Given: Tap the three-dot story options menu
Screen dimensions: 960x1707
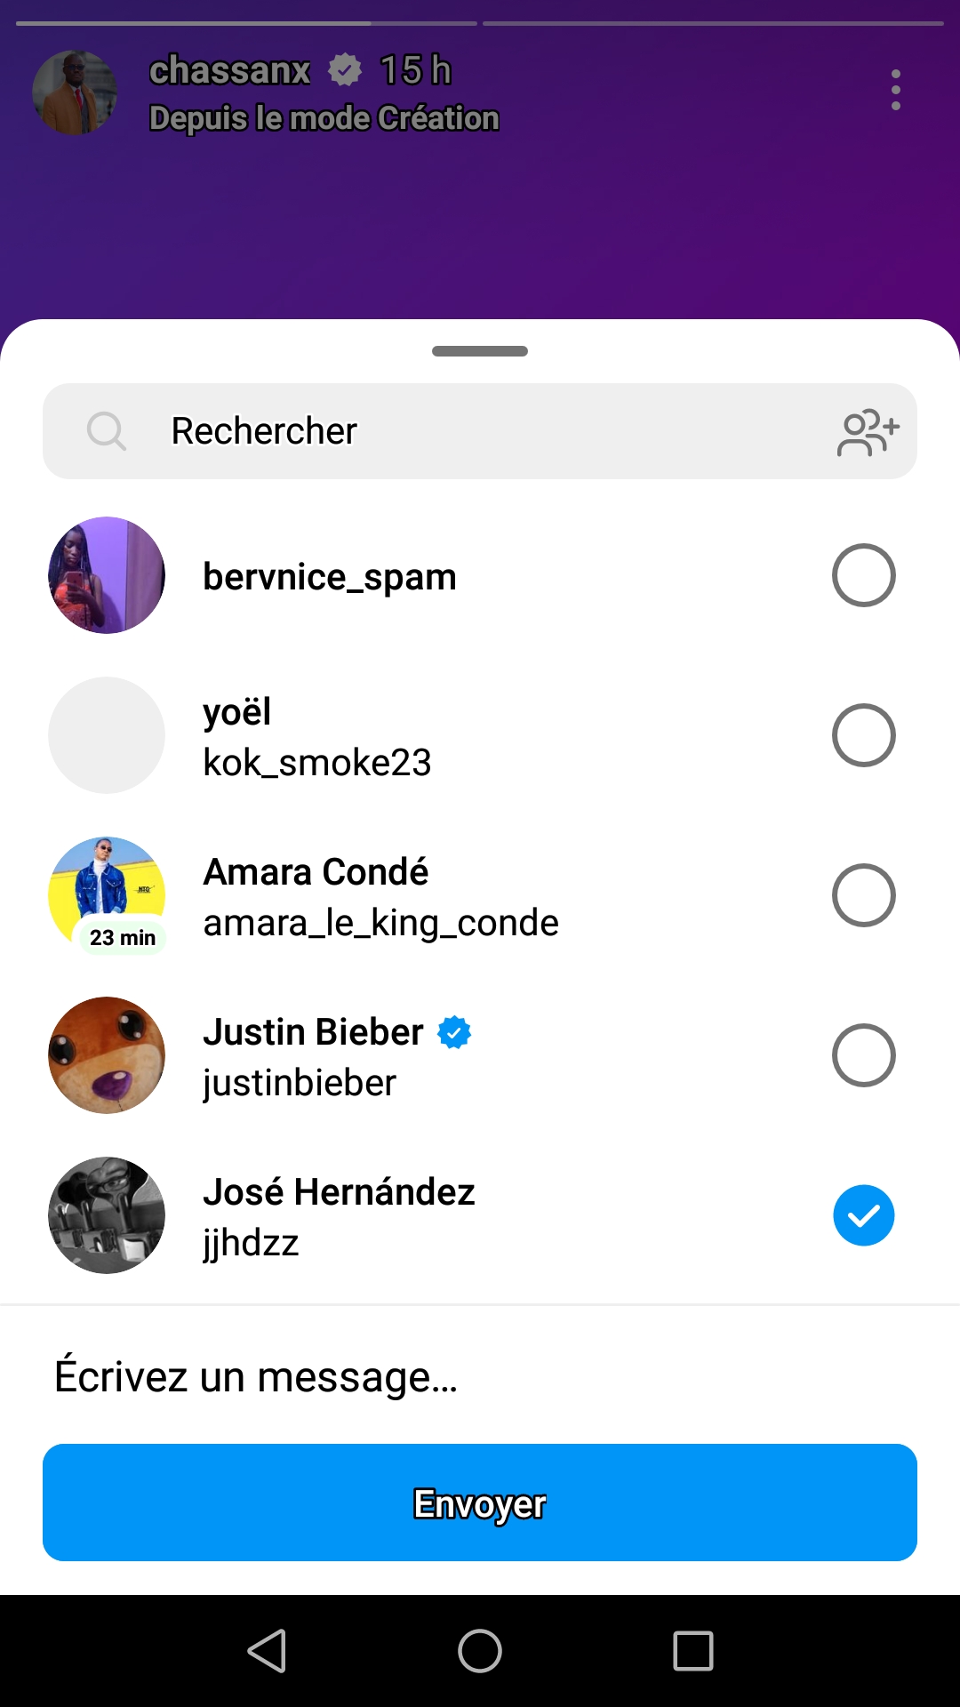Looking at the screenshot, I should [895, 90].
